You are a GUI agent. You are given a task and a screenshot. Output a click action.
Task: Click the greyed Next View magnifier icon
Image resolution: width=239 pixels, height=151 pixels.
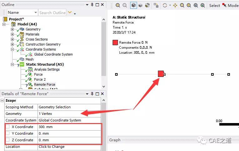coord(125,5)
